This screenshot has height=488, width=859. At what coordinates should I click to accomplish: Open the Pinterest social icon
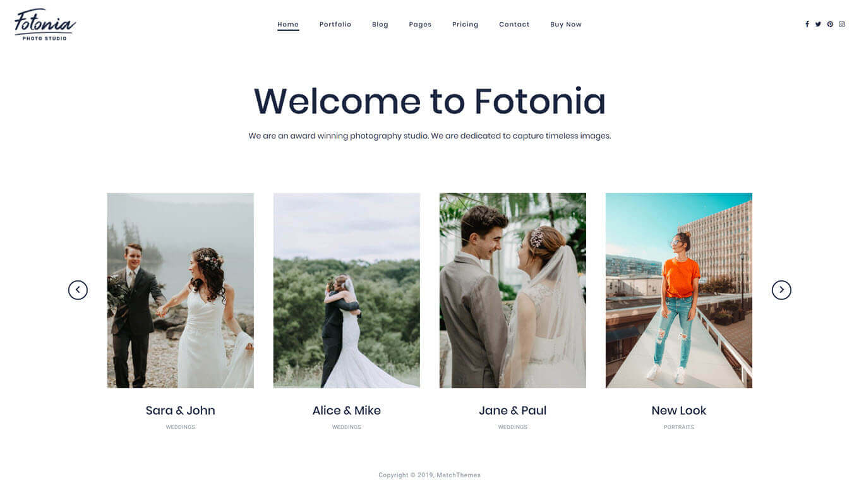830,24
